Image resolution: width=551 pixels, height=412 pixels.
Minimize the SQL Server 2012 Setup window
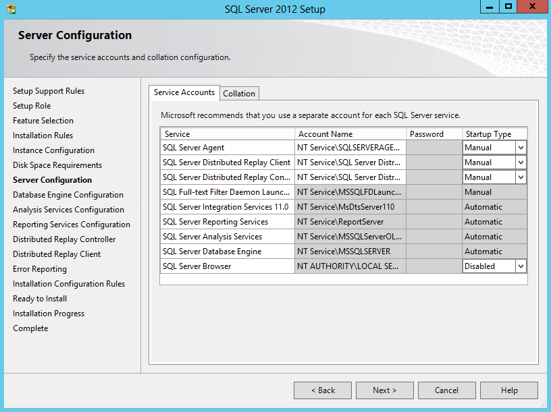(490, 7)
